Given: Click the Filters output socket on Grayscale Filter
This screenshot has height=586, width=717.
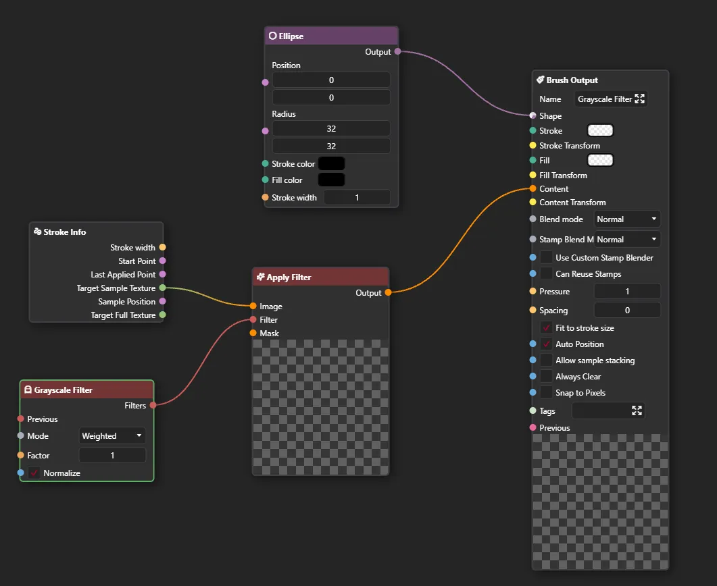Looking at the screenshot, I should tap(153, 405).
